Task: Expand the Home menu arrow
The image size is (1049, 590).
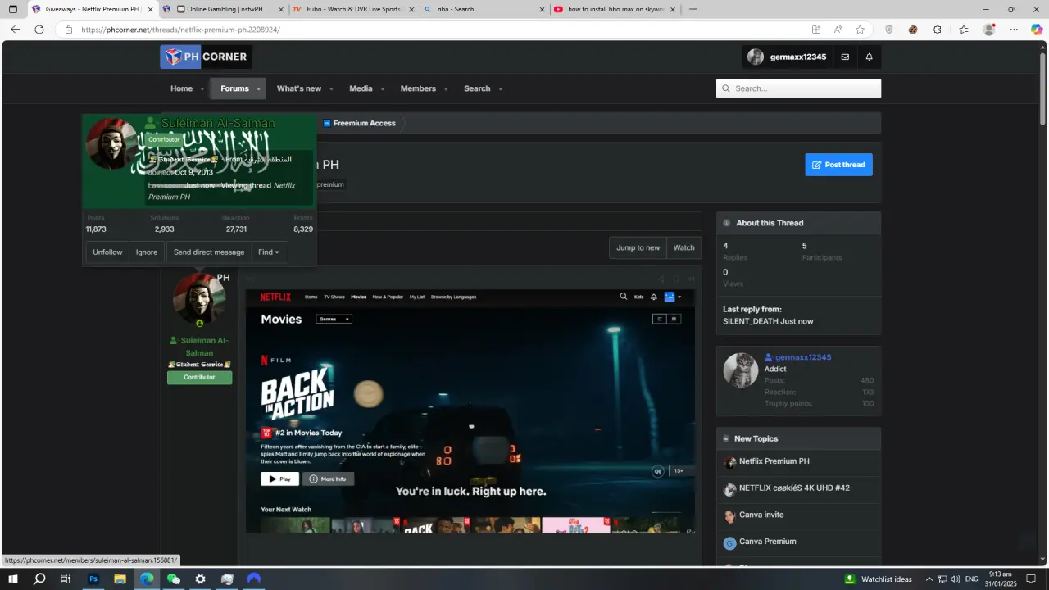Action: (x=201, y=88)
